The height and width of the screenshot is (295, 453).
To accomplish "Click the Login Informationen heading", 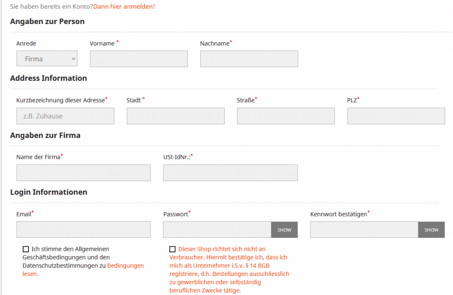I will 48,192.
